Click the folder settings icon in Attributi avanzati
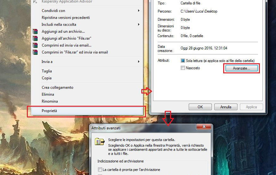The height and width of the screenshot is (175, 276). click(x=100, y=142)
